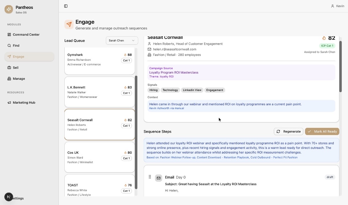Navigate to the Find module

(x=16, y=45)
